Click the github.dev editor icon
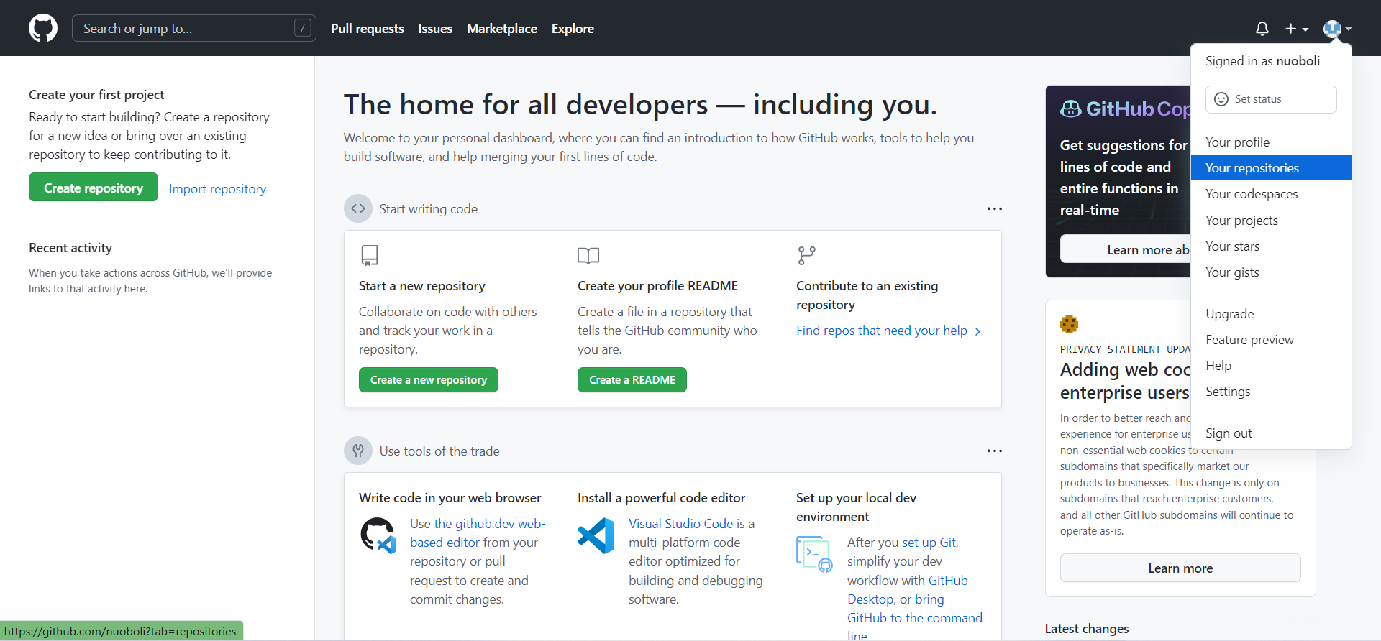 pos(378,536)
